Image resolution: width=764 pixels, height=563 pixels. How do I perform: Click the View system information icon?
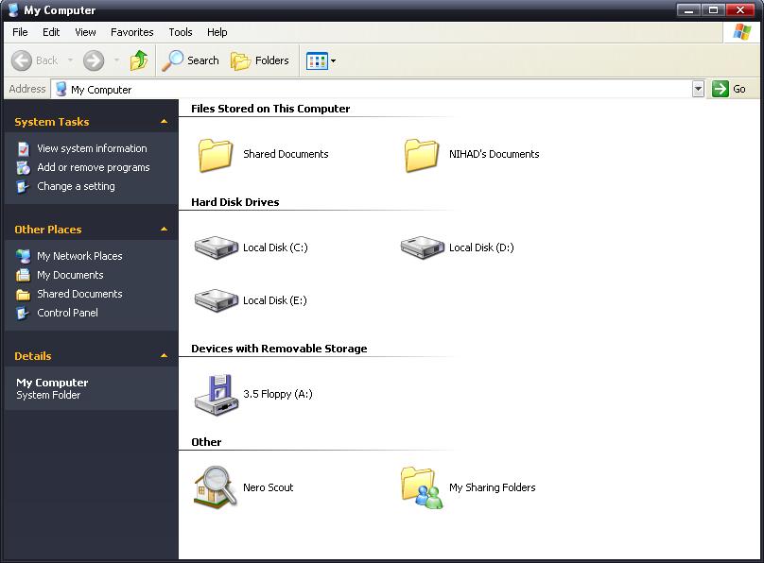(23, 149)
